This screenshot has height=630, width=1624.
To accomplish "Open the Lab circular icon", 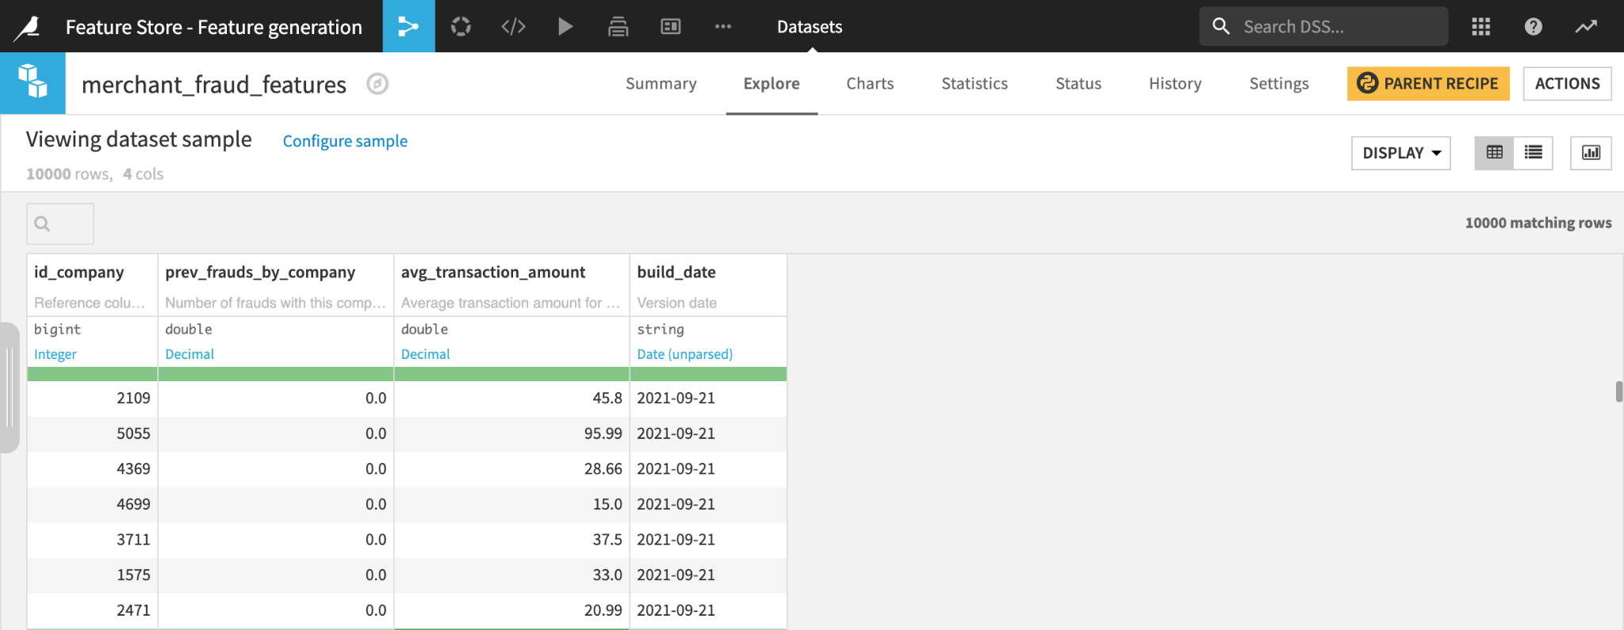I will tap(461, 26).
